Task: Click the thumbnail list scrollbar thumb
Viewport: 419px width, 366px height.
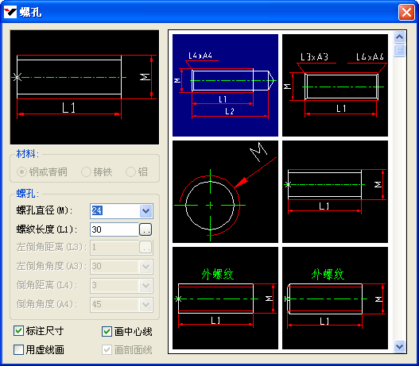Action: point(399,50)
